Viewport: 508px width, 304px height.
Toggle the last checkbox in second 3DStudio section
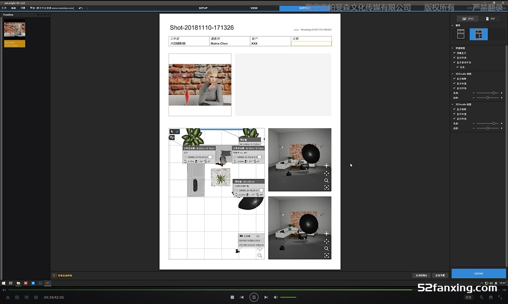[454, 119]
